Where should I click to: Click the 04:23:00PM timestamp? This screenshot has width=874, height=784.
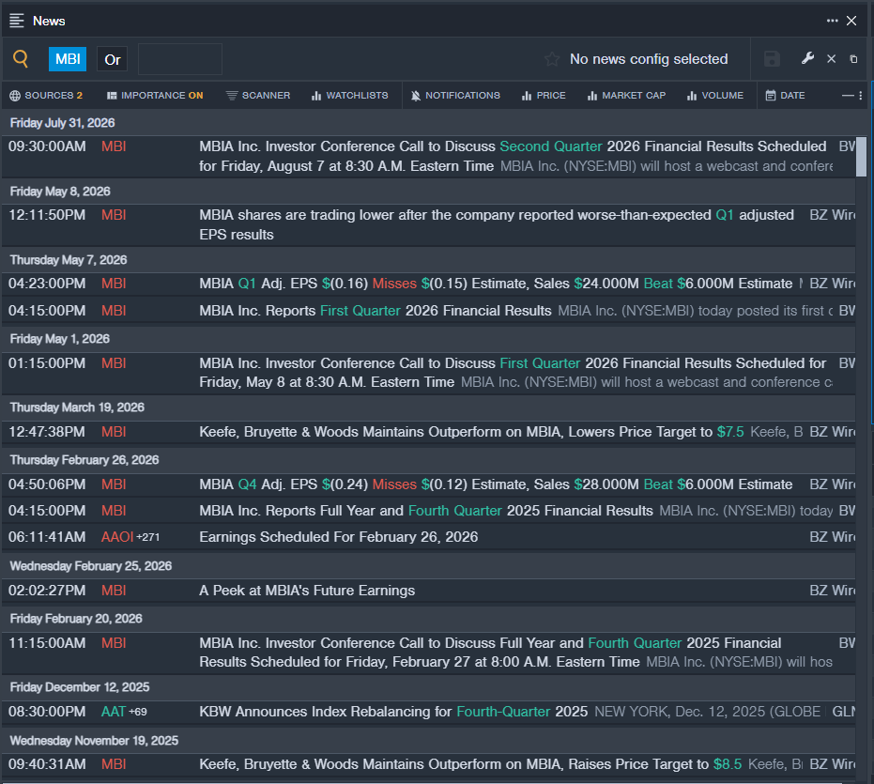pyautogui.click(x=47, y=284)
